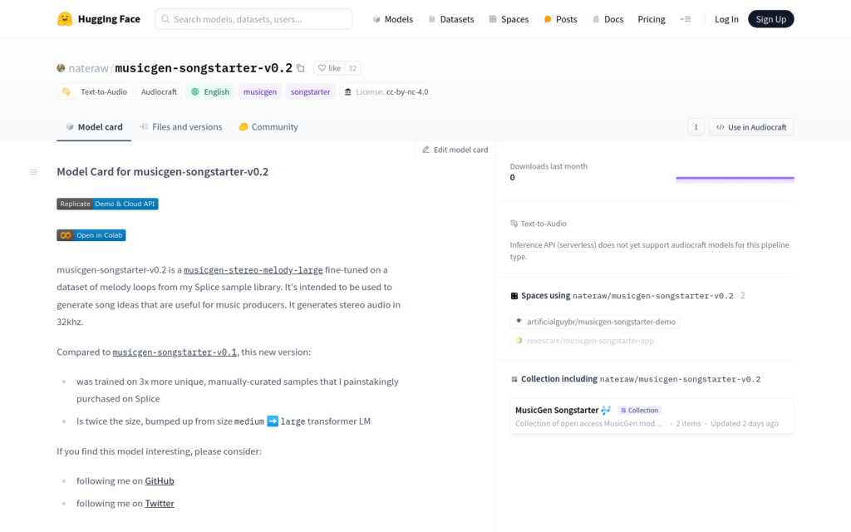
Task: Click the Log In link
Action: pos(726,19)
